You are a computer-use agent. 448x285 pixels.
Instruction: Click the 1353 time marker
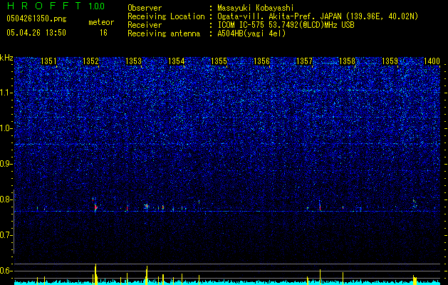[x=133, y=61]
